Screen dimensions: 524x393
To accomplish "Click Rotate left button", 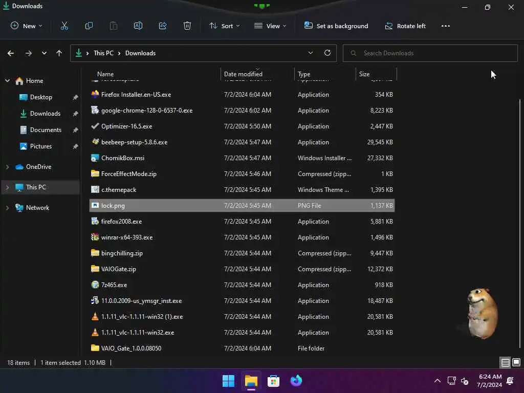I will pos(405,26).
